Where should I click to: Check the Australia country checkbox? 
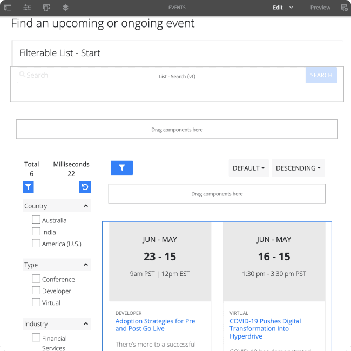coord(36,220)
